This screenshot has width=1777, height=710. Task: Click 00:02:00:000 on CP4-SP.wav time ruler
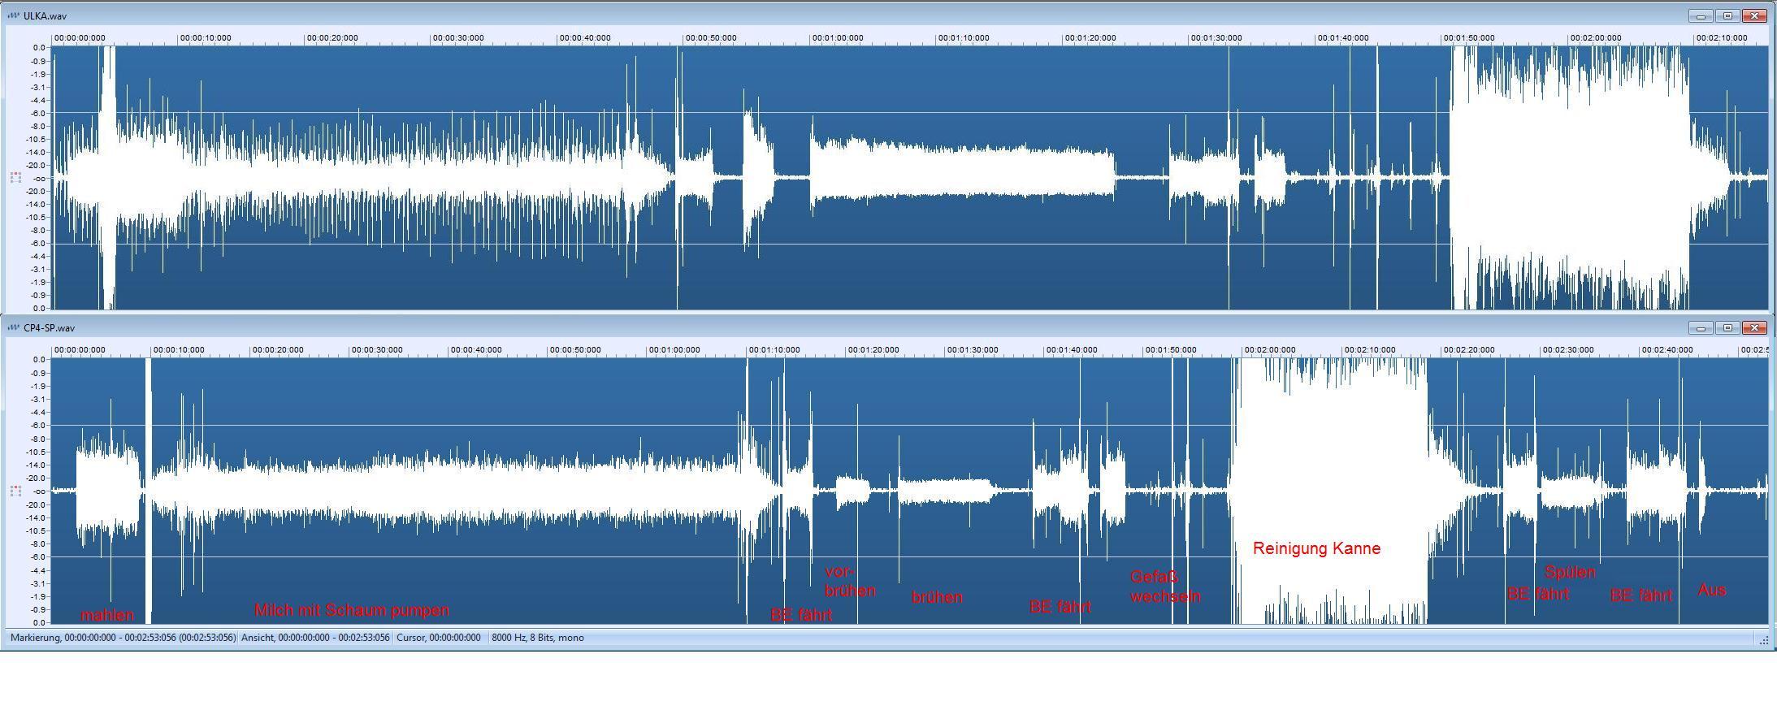pyautogui.click(x=1269, y=350)
